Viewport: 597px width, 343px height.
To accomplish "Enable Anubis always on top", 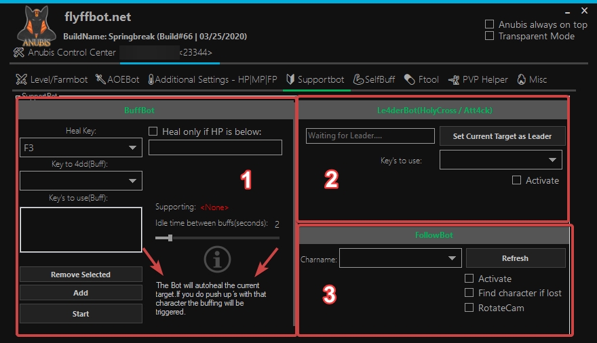I will (489, 24).
